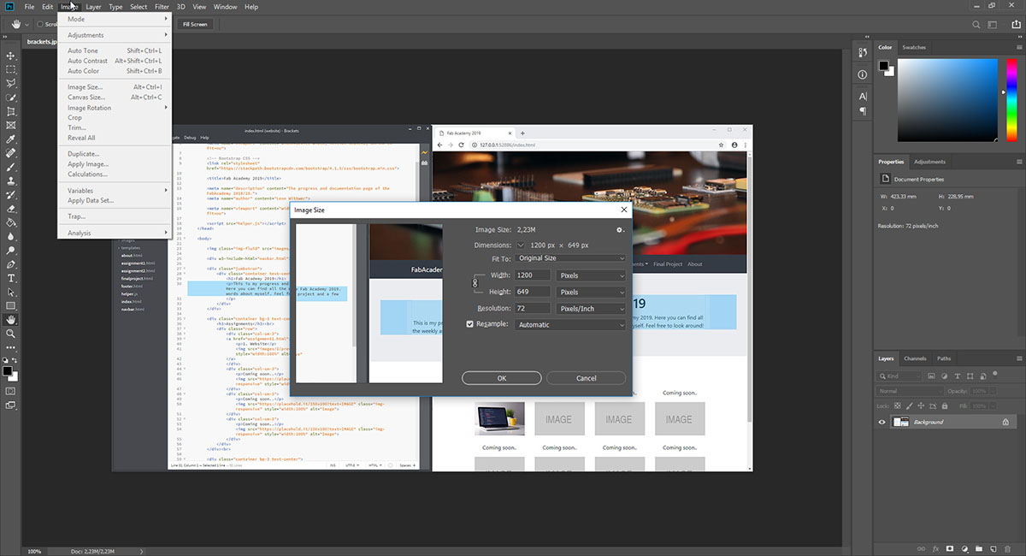Viewport: 1026px width, 556px height.
Task: Click the Image Size gear settings icon
Action: [x=620, y=229]
